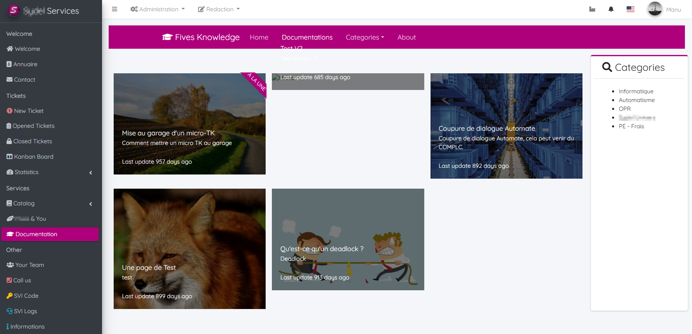Open About in knowledge navbar
Viewport: 692px width, 334px height.
point(406,37)
